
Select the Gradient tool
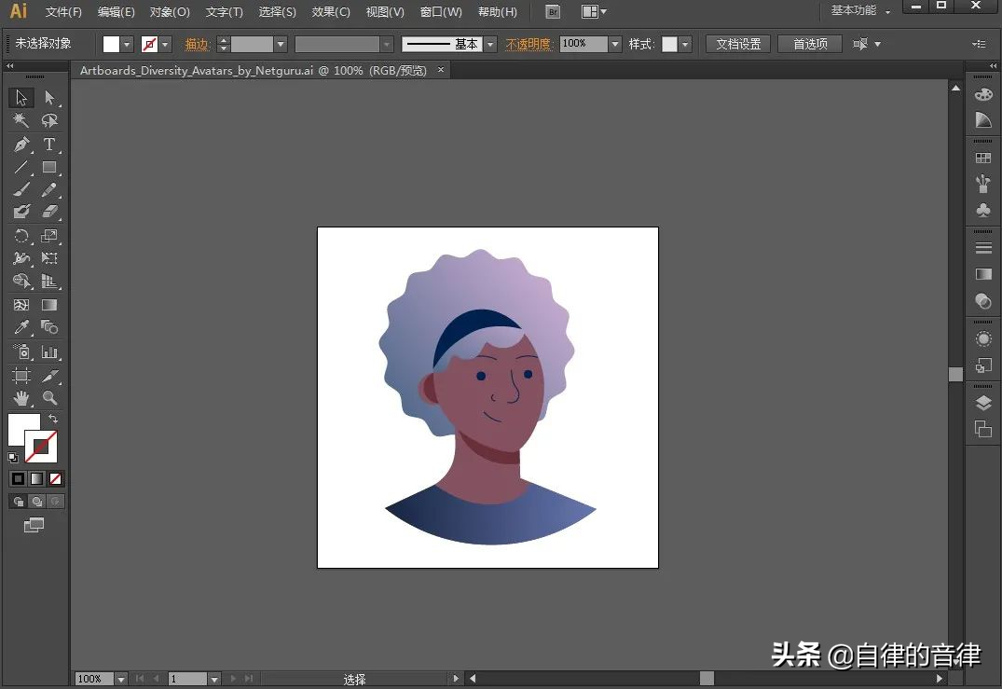[49, 305]
